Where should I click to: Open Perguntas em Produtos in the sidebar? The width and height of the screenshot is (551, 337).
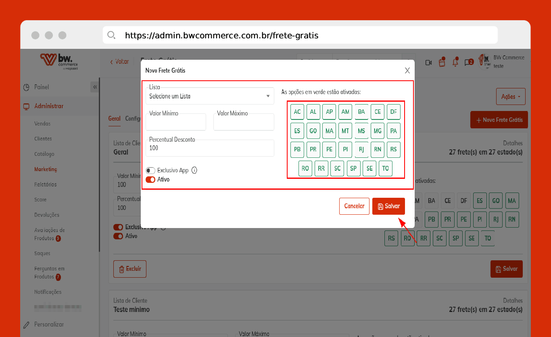[x=50, y=273]
